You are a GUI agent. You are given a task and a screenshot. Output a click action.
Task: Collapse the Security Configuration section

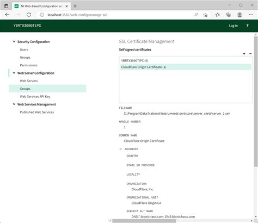(x=14, y=42)
